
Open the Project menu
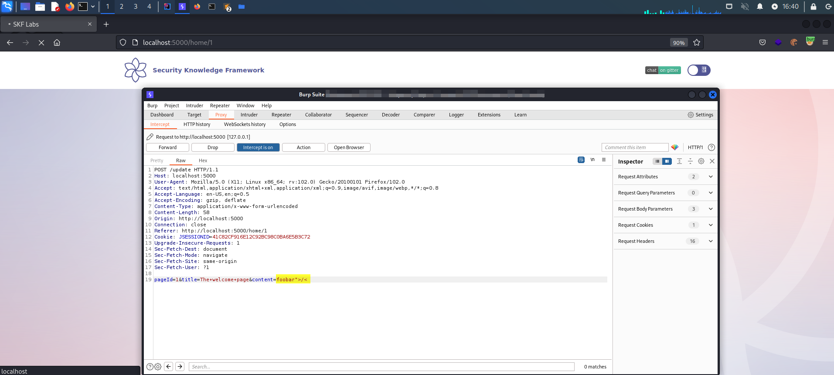[171, 106]
